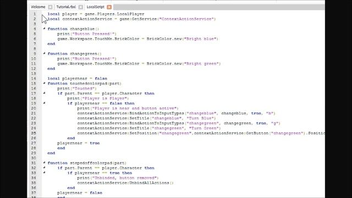The width and height of the screenshot is (352, 198).
Task: Click "playernear = true" on line 27
Action: click(x=78, y=143)
